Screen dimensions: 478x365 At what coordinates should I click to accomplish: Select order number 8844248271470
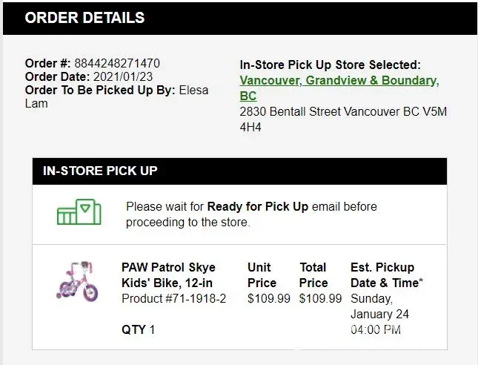pos(117,63)
